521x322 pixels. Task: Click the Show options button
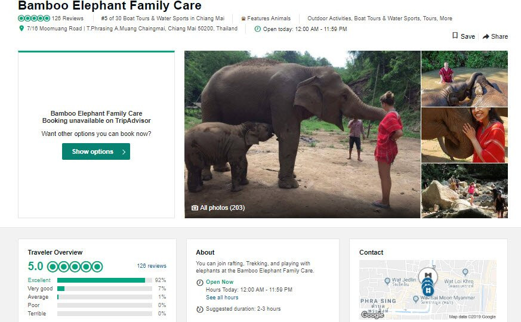click(96, 151)
